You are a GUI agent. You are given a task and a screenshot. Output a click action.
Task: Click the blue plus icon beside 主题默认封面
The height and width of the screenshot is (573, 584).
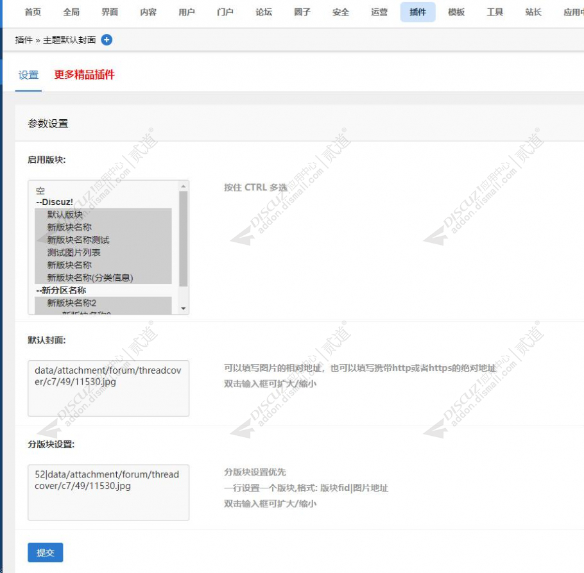(107, 40)
